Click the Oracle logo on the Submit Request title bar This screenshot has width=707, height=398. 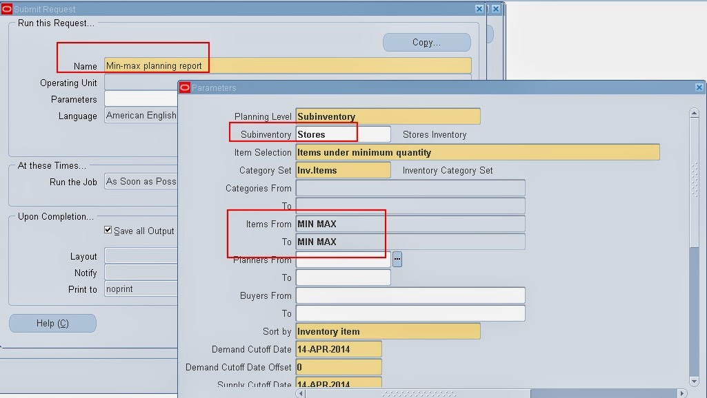click(7, 8)
